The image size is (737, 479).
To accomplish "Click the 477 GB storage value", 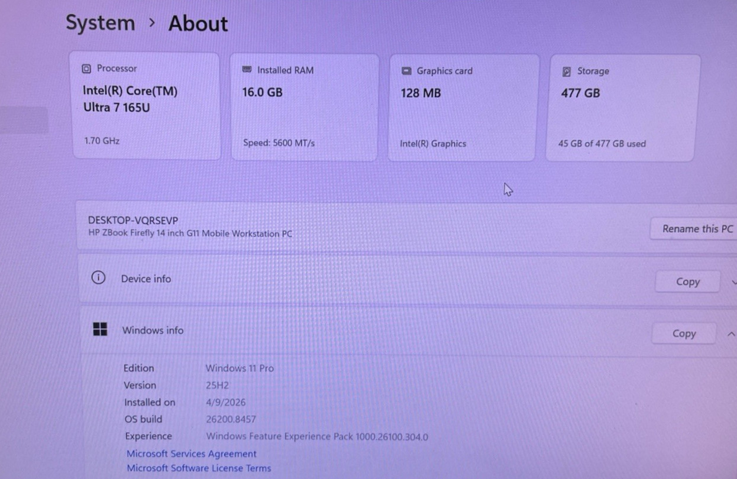I will pos(580,93).
